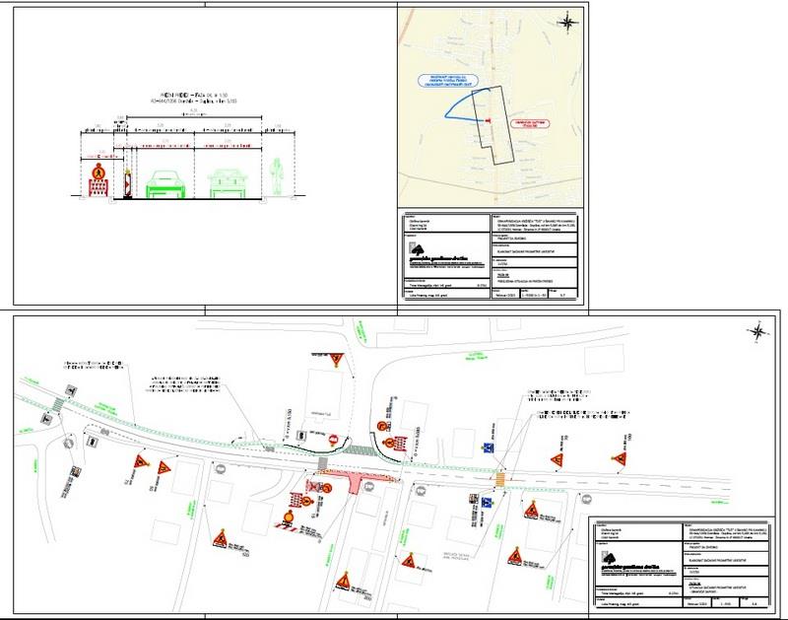Click the red callout label on the map
This screenshot has width=788, height=620.
531,123
